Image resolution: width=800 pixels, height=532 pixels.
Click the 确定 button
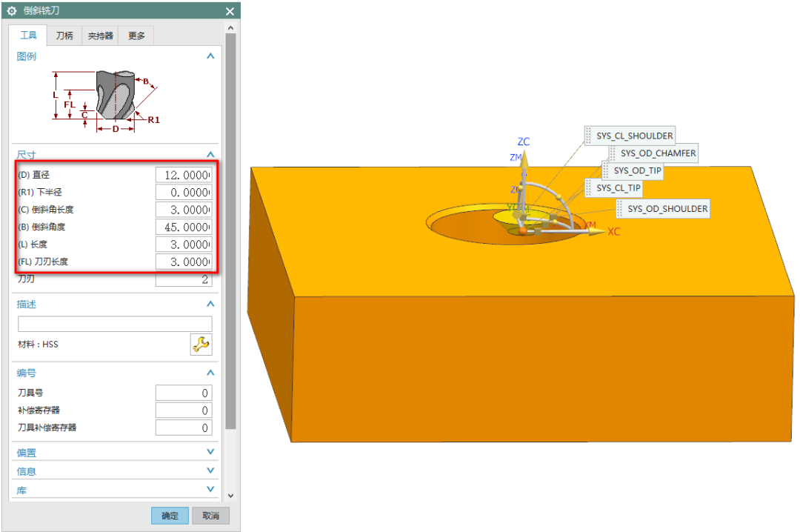pyautogui.click(x=170, y=516)
